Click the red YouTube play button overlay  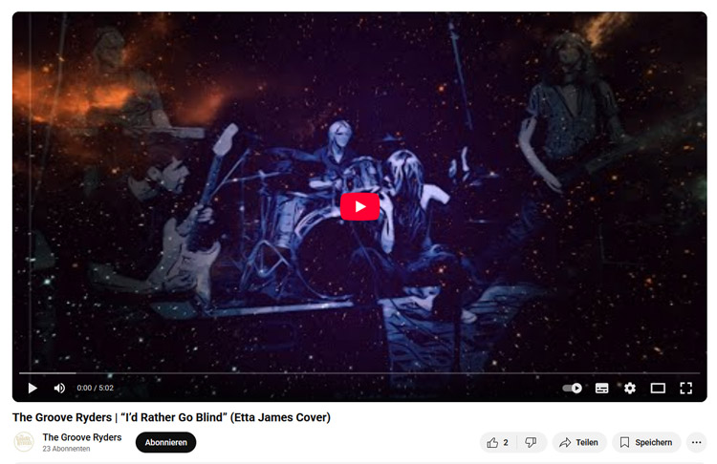[359, 207]
